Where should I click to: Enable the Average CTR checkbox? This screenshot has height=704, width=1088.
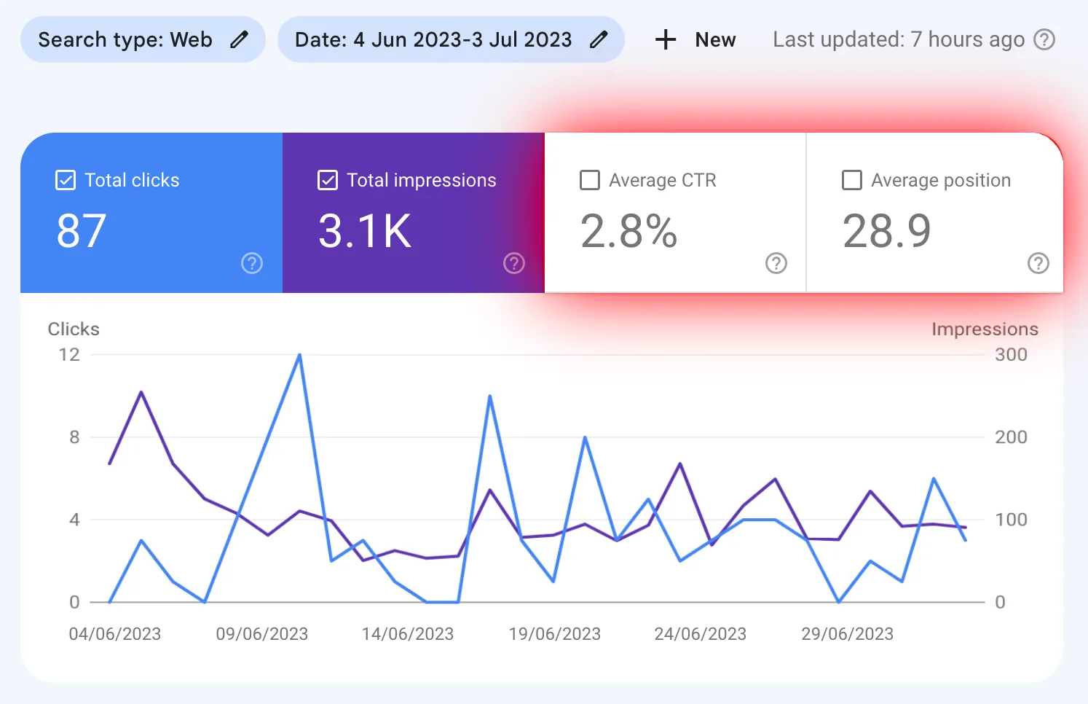[590, 180]
